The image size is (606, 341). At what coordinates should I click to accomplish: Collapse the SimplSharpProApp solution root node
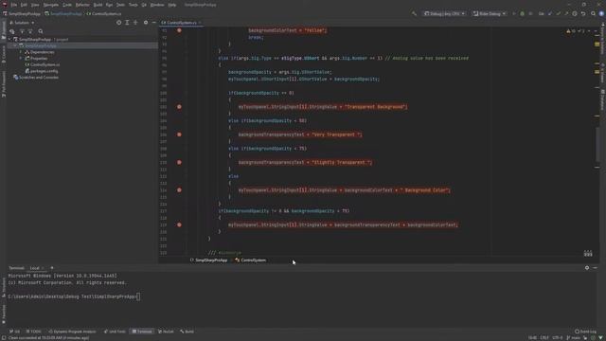pyautogui.click(x=10, y=40)
